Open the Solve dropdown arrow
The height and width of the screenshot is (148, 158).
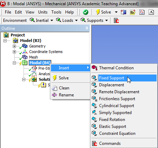pos(116,12)
